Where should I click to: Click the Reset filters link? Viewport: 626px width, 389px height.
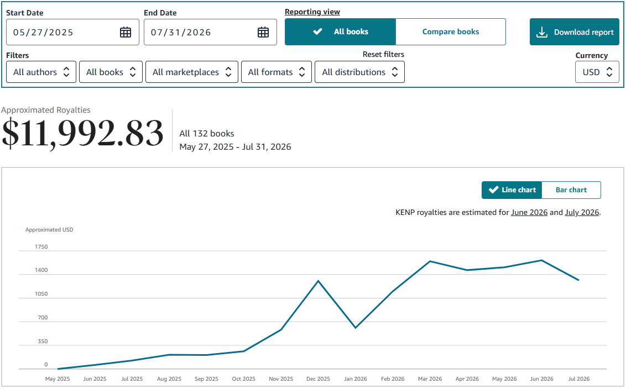[x=383, y=54]
